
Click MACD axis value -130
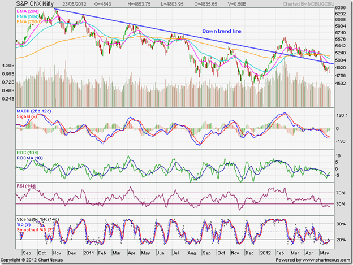(341, 141)
